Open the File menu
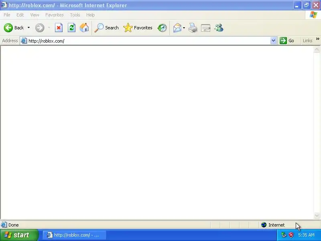This screenshot has width=321, height=241. pos(7,15)
